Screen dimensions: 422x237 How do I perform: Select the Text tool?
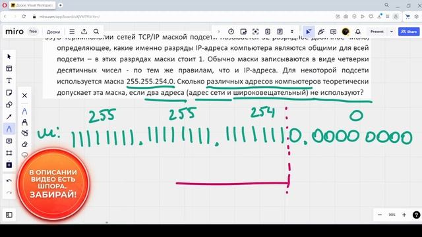[9, 80]
